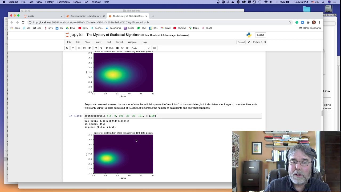341x192 pixels.
Task: Open the Apps bookmark shortcut
Action: [15, 28]
